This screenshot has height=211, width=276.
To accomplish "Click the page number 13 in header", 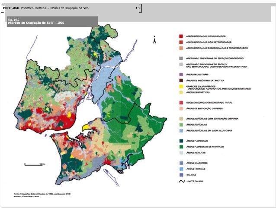I will [x=138, y=8].
